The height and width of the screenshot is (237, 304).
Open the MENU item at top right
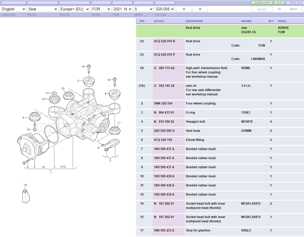click(295, 3)
